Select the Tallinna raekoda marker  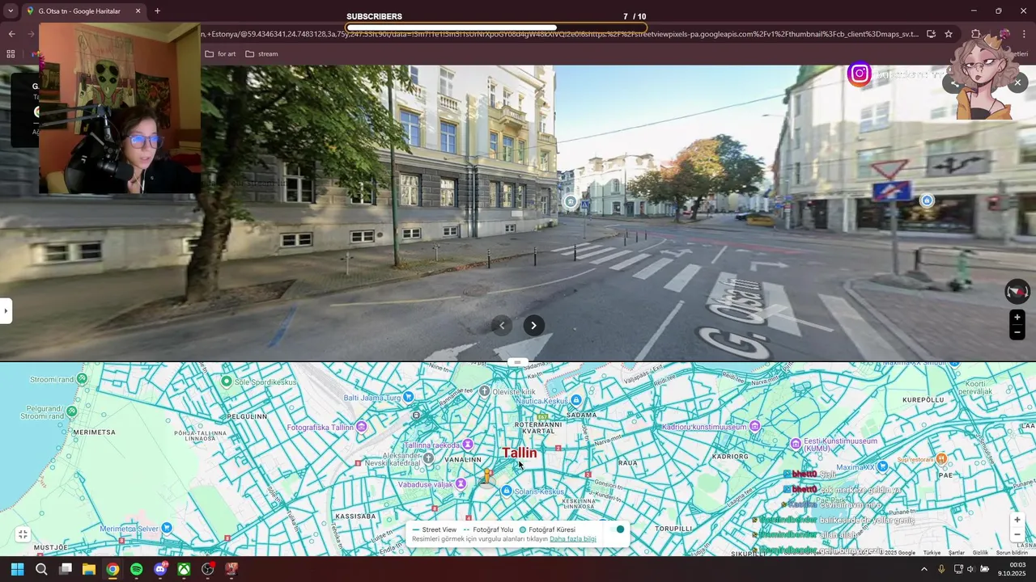468,445
